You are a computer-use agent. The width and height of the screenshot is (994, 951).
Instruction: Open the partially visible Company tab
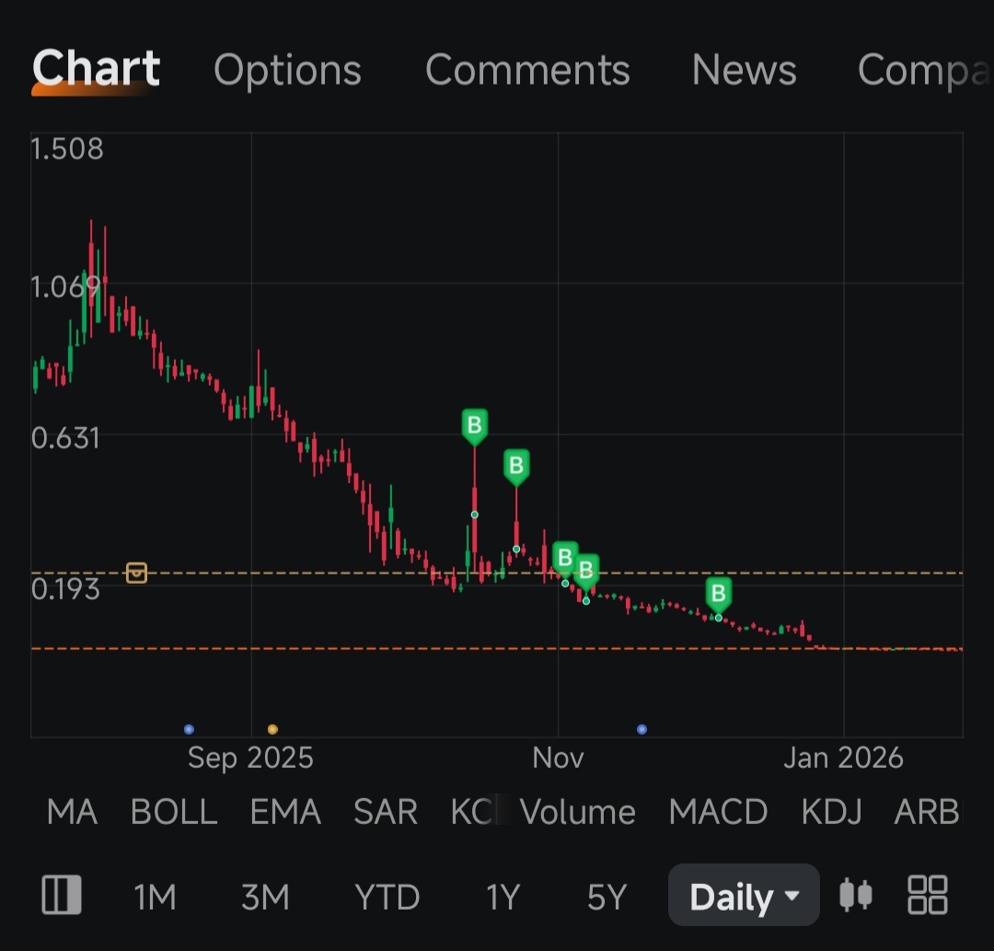(924, 70)
